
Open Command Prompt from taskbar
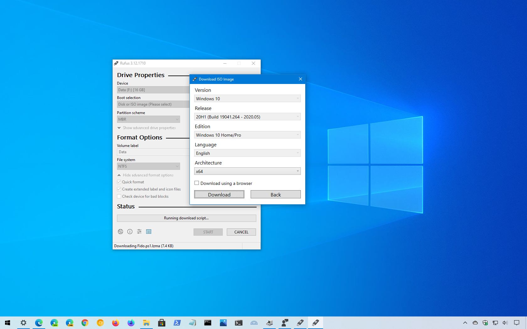pos(208,323)
